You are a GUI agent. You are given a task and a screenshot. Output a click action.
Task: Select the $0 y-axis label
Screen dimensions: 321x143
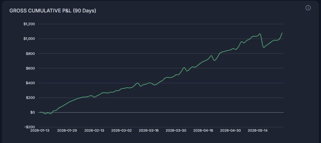[33, 112]
